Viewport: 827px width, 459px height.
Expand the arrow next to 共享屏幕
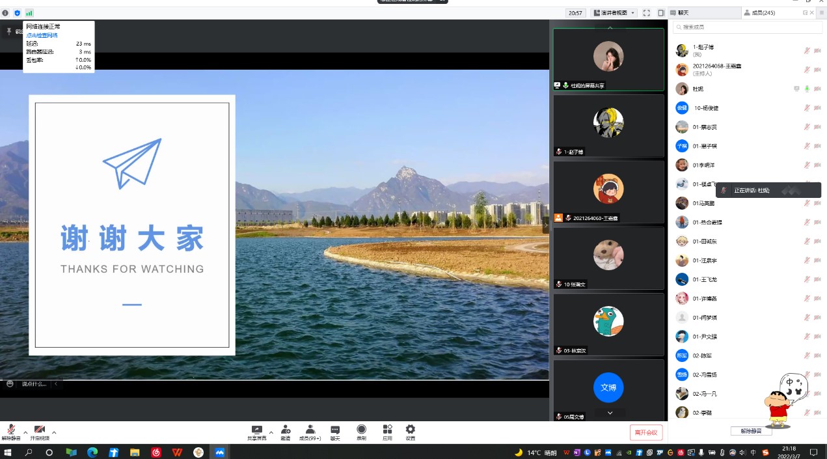coord(271,432)
